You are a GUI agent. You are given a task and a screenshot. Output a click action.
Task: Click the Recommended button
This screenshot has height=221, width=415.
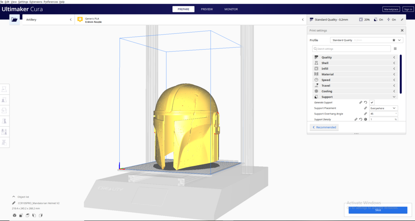pos(324,127)
